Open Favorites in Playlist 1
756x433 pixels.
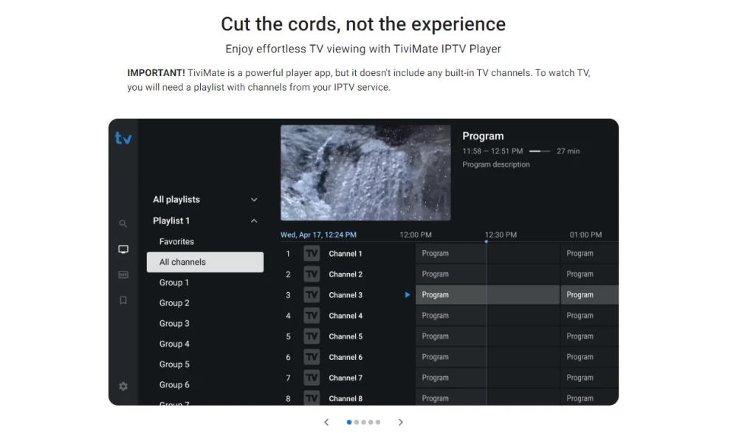(176, 241)
